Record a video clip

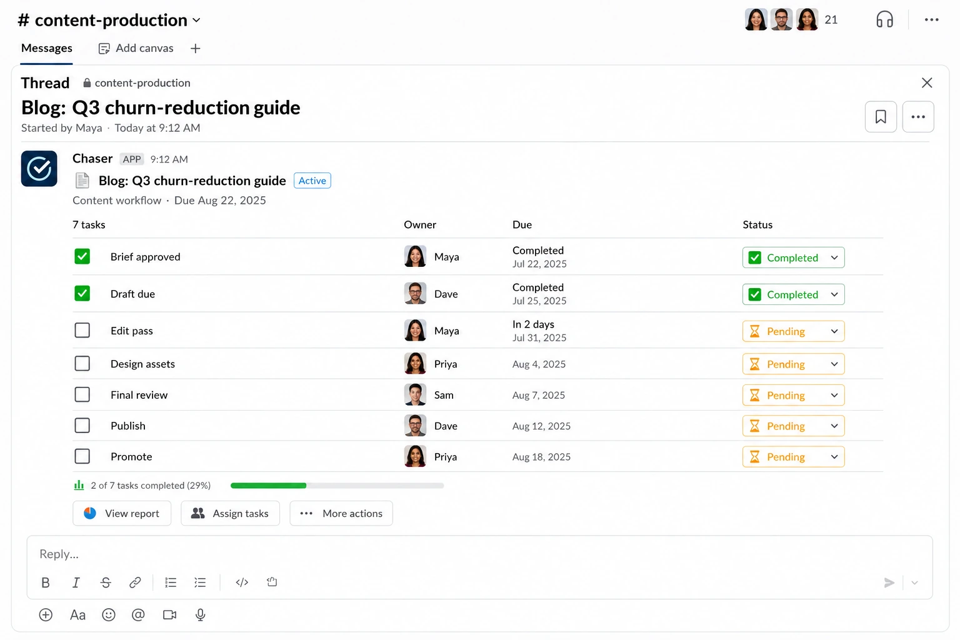click(x=169, y=615)
